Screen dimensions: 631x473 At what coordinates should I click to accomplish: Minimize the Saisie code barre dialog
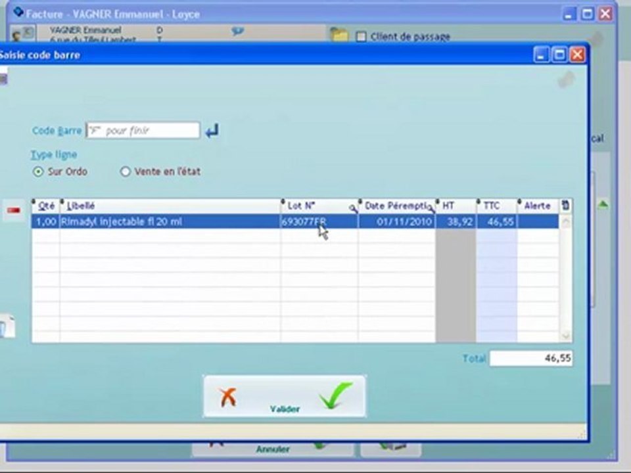[541, 55]
